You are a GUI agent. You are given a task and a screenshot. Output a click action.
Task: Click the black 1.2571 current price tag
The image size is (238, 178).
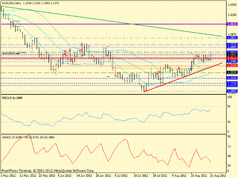[232, 55]
